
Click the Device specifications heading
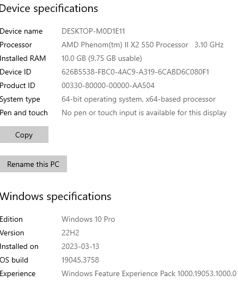point(49,9)
